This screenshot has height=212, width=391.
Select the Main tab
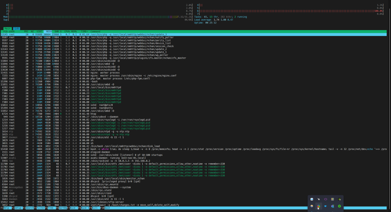pyautogui.click(x=7, y=29)
